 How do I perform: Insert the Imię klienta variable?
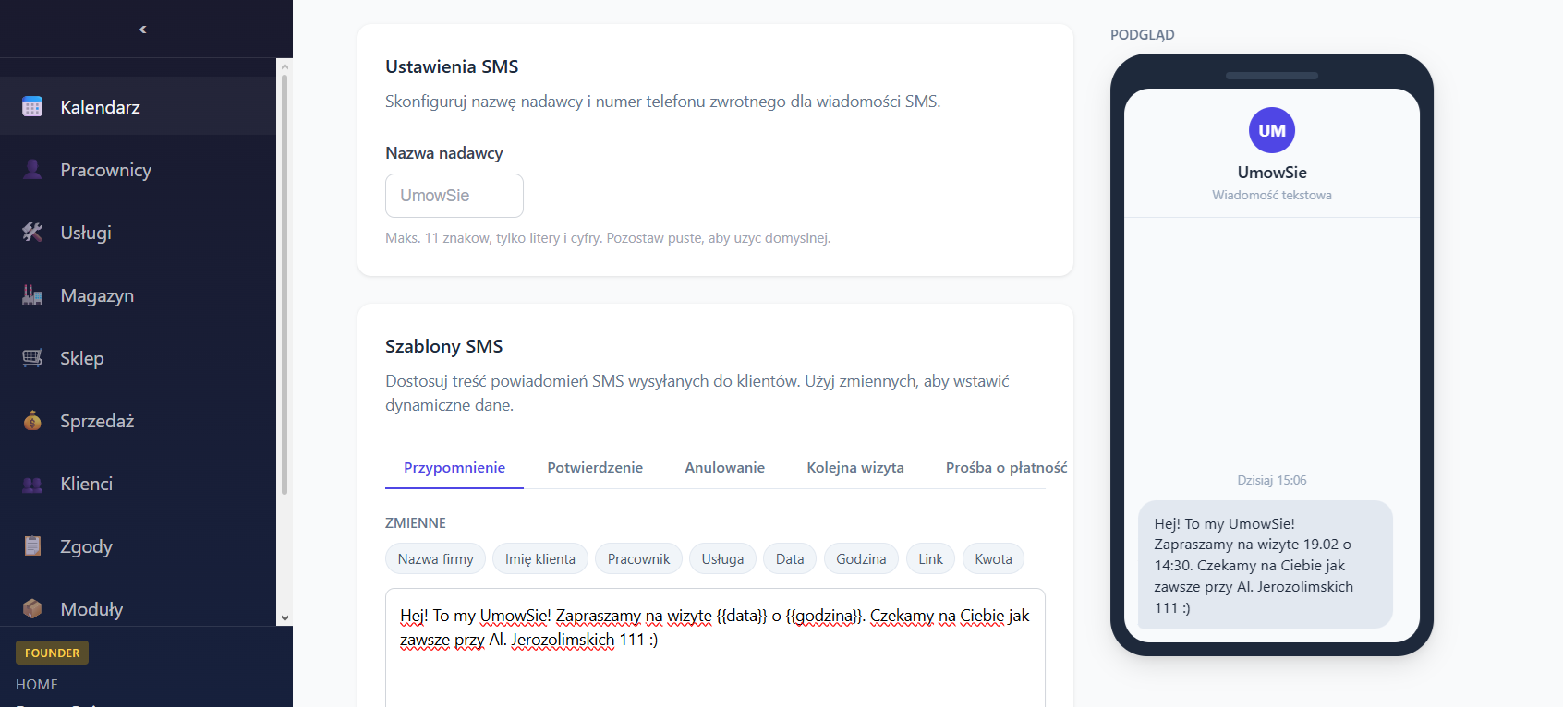click(x=540, y=558)
